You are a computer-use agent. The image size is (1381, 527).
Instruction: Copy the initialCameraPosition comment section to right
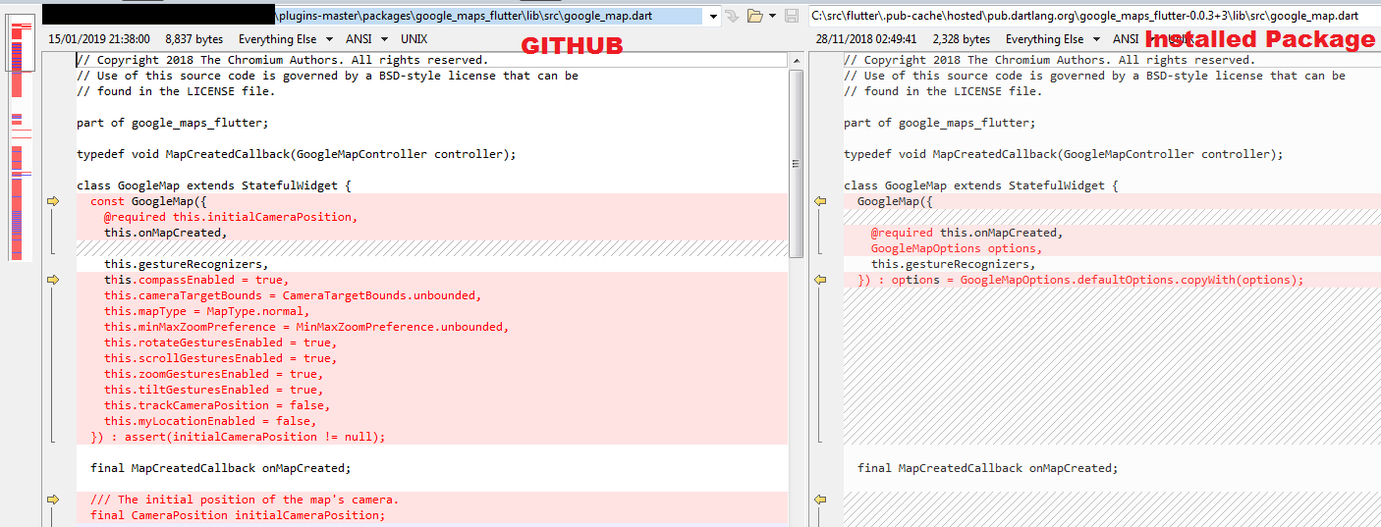pyautogui.click(x=53, y=500)
